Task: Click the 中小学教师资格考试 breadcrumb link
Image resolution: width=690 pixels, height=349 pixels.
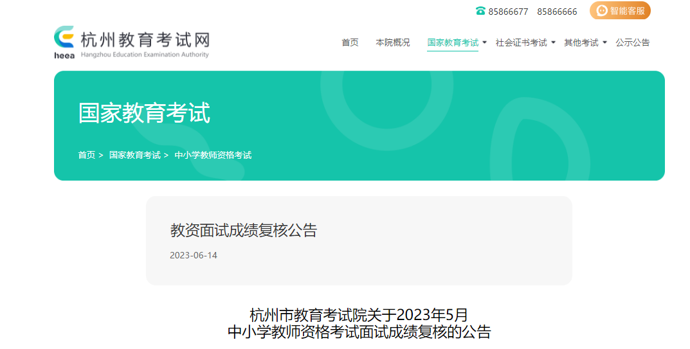Action: click(x=213, y=155)
